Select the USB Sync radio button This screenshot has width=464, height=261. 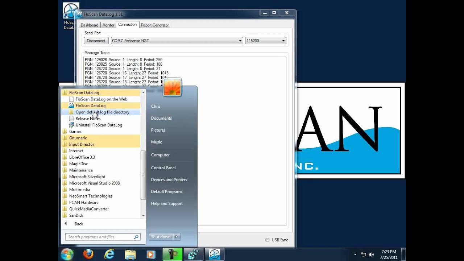coord(268,240)
